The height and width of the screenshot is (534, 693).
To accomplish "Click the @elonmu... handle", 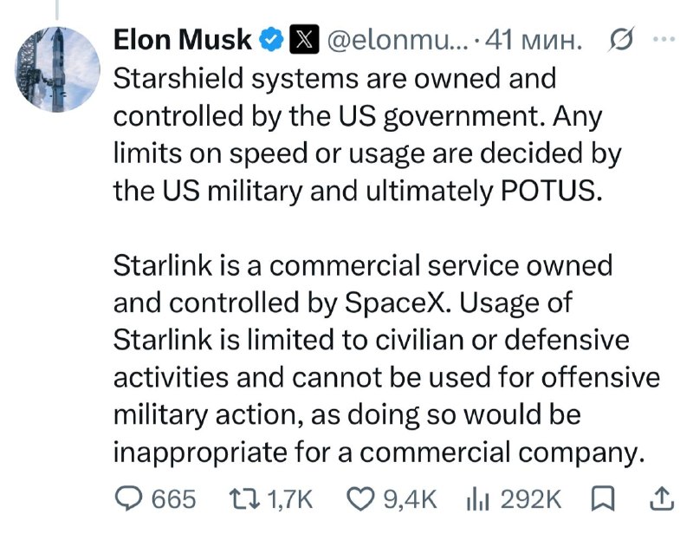I will [397, 40].
